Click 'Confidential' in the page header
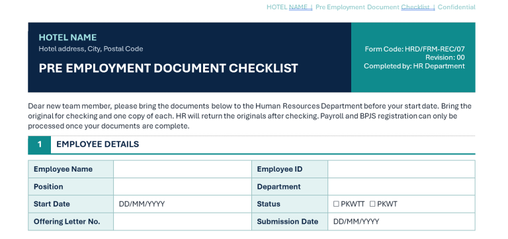The image size is (508, 239). pos(456,7)
